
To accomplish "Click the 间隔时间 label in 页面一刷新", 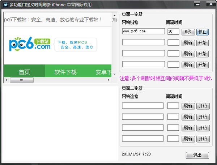I will [174, 22].
